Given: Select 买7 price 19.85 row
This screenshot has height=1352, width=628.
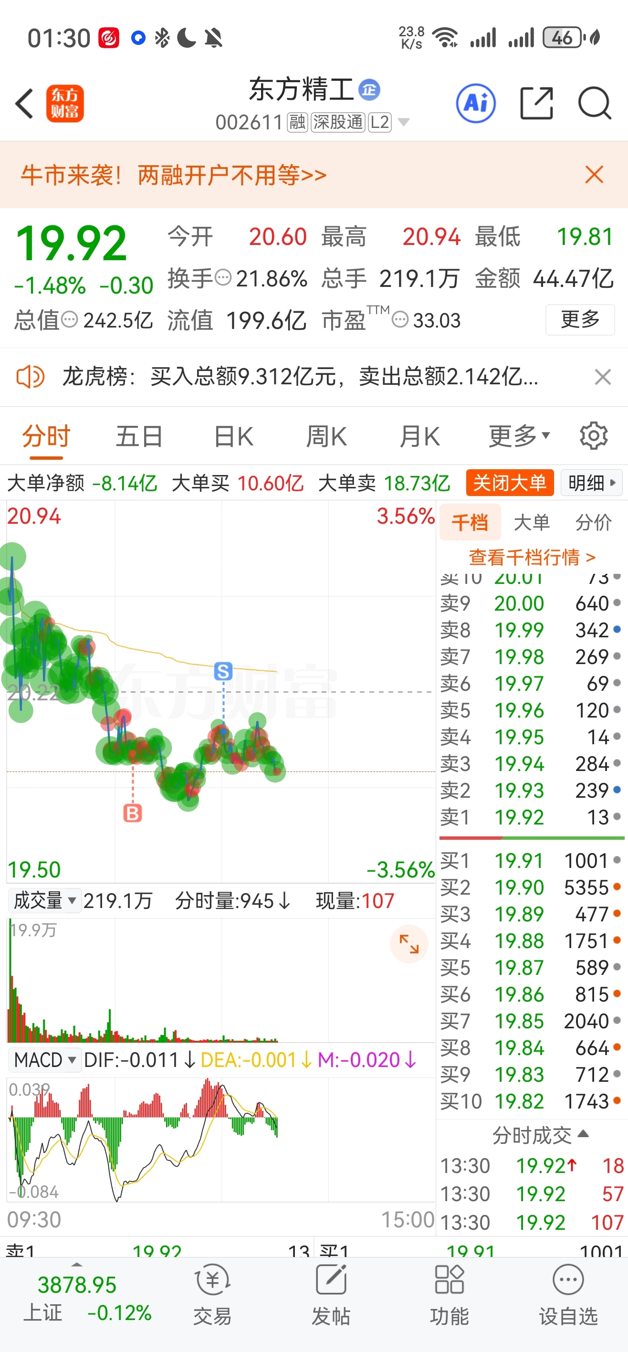Looking at the screenshot, I should (x=531, y=1021).
